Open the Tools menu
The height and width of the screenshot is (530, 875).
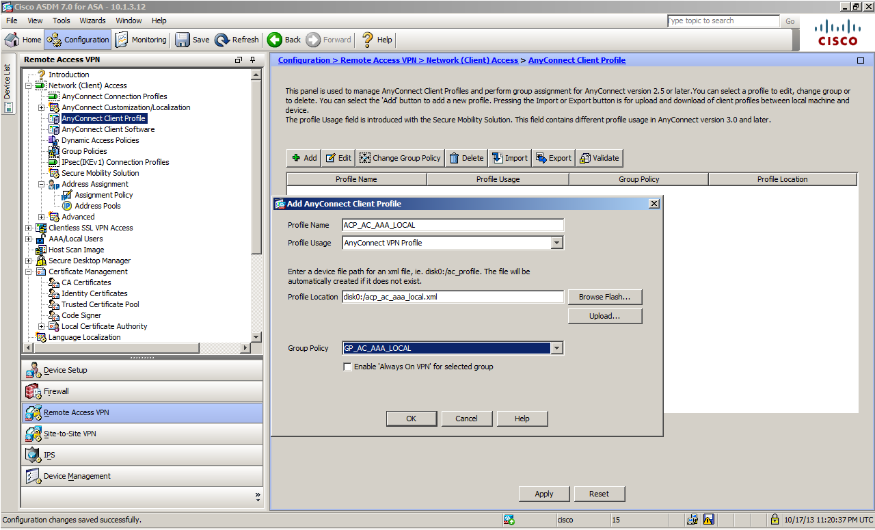(62, 21)
